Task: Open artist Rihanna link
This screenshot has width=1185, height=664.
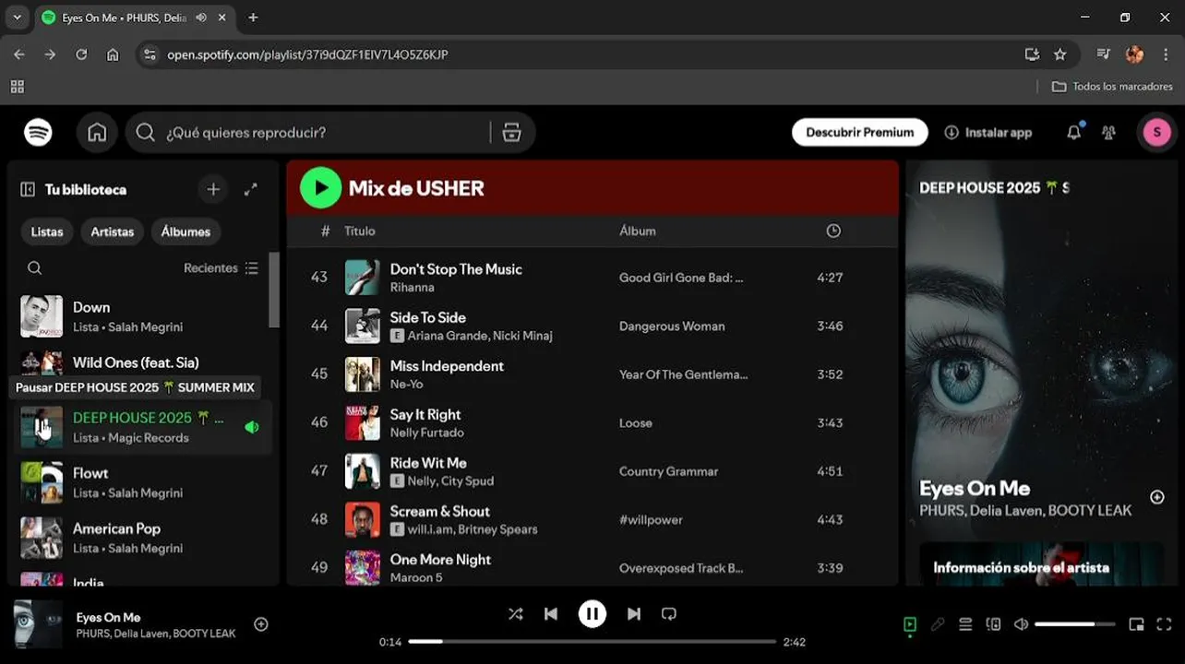Action: point(412,288)
